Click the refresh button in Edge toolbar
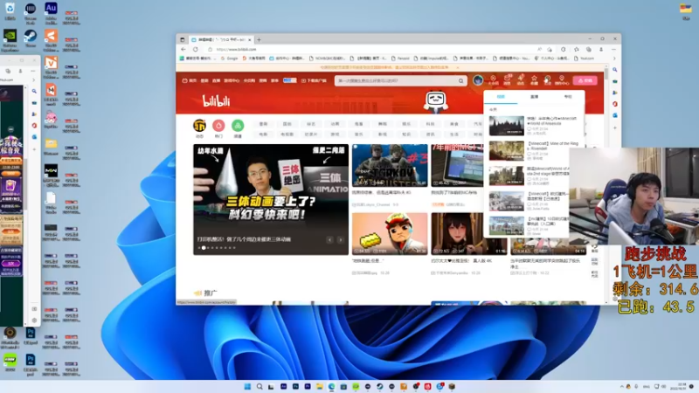The width and height of the screenshot is (699, 393). (x=195, y=49)
